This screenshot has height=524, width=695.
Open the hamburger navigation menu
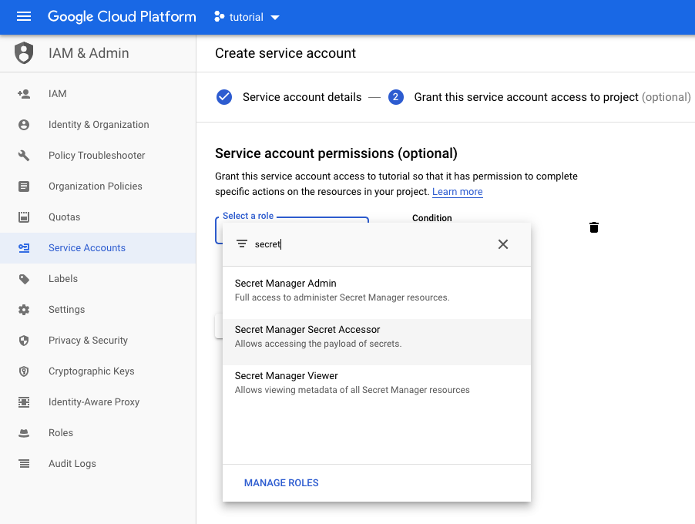pos(24,17)
